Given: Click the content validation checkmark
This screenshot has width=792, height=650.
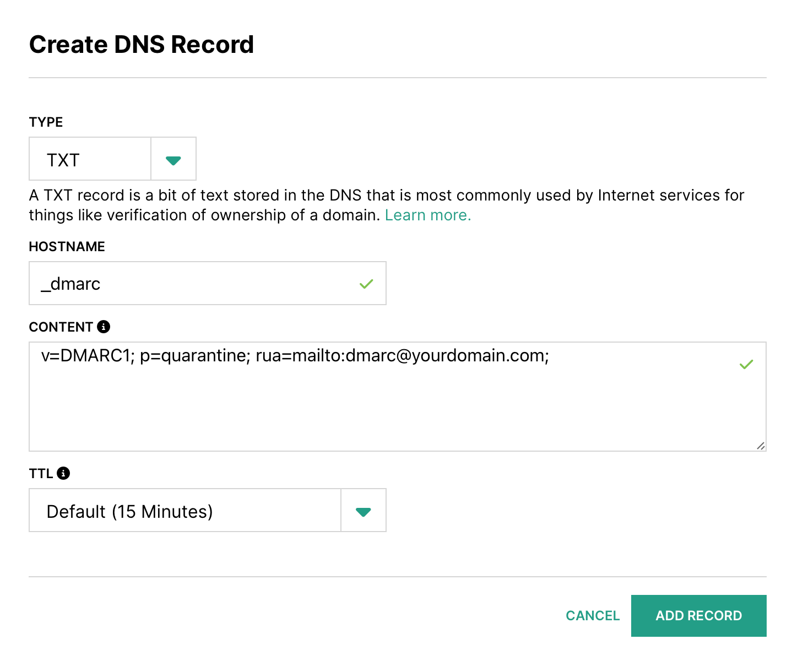Looking at the screenshot, I should pyautogui.click(x=746, y=364).
